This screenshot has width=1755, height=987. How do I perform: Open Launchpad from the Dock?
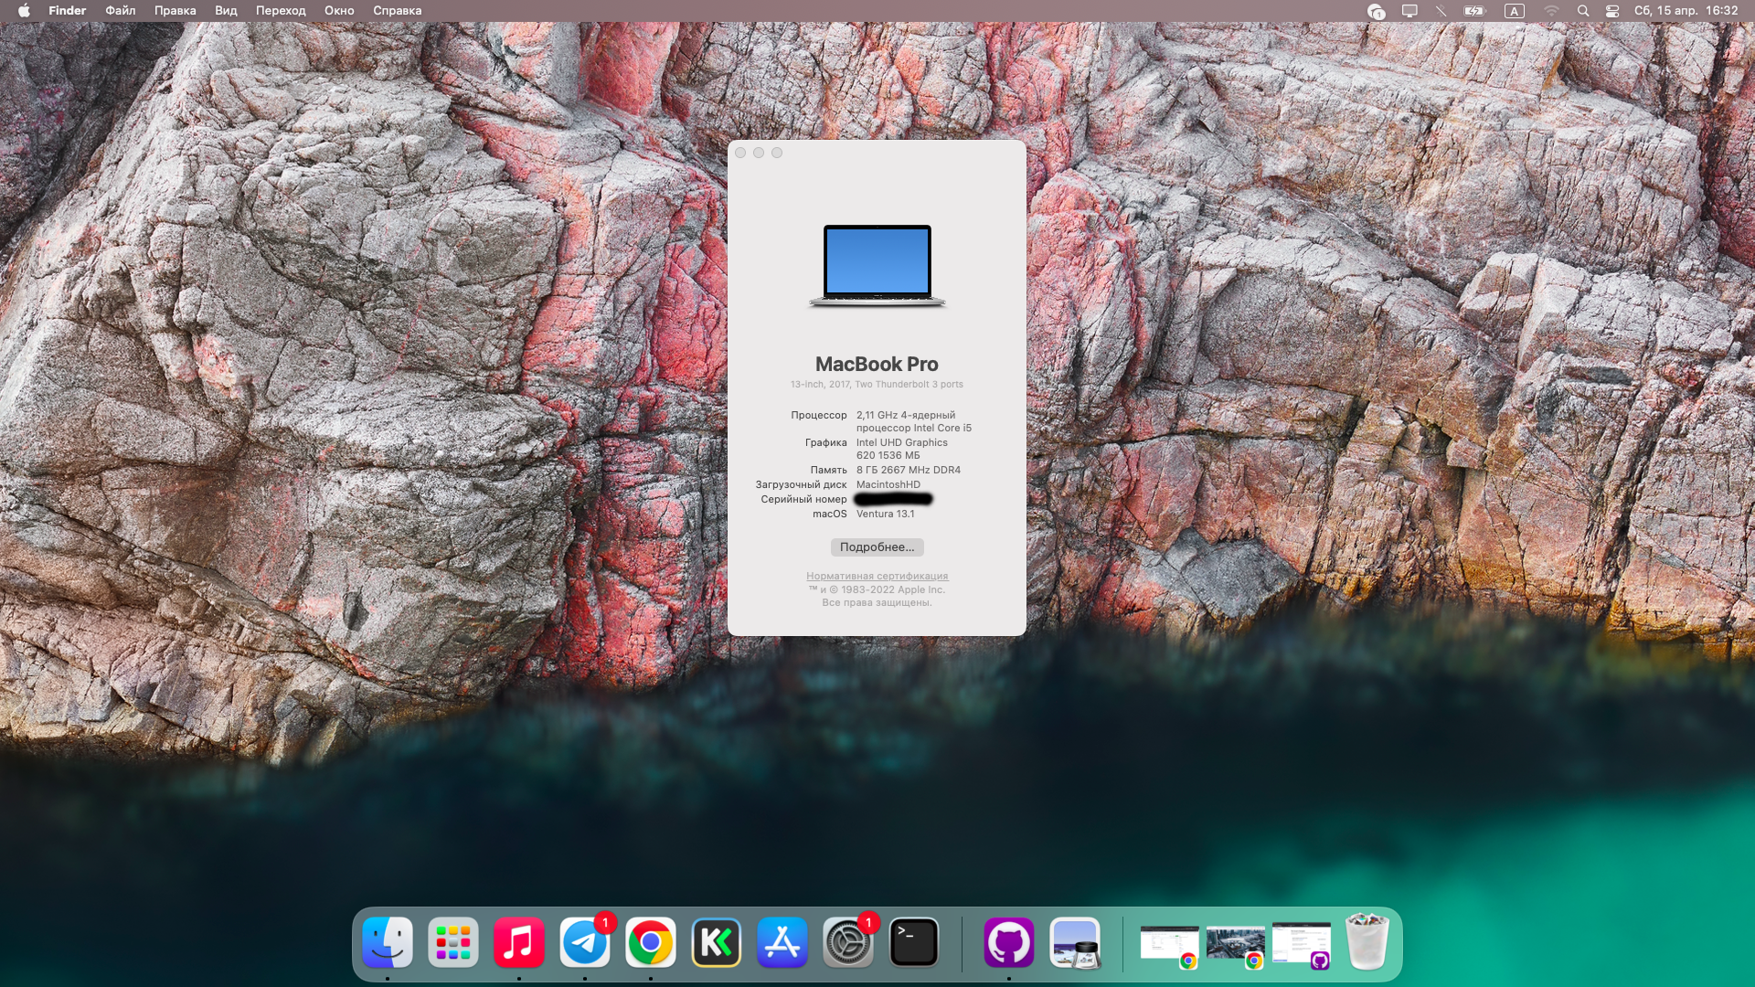[453, 942]
